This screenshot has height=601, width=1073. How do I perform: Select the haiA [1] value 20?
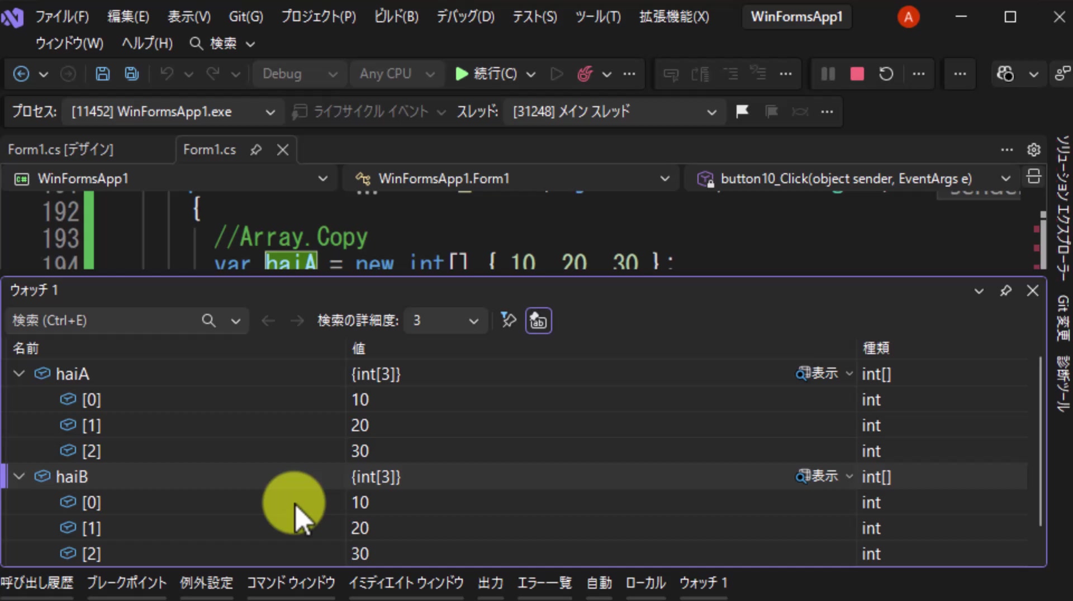point(360,425)
